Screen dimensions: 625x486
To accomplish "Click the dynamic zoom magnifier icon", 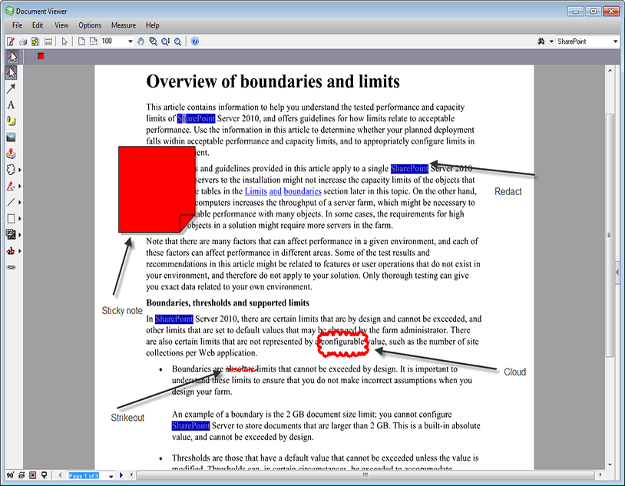I will (165, 41).
